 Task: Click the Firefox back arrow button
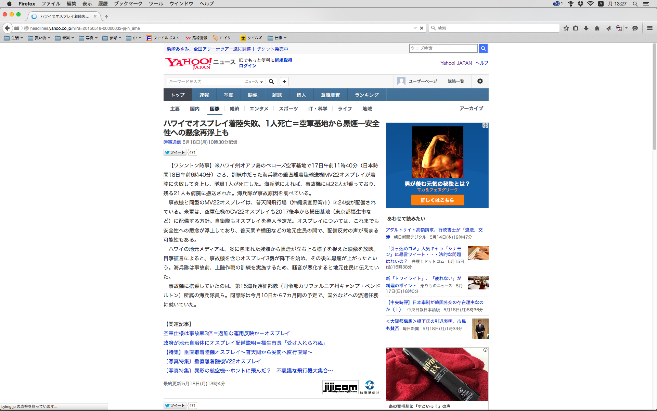7,28
